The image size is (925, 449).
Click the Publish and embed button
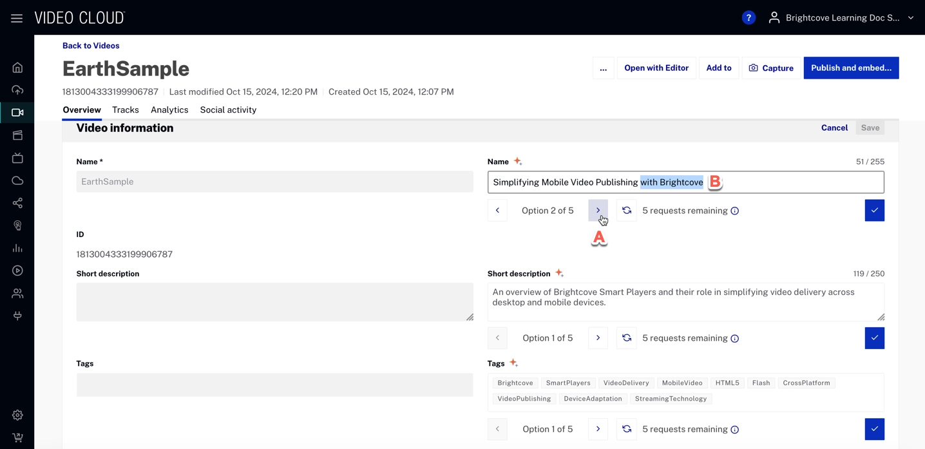(850, 68)
